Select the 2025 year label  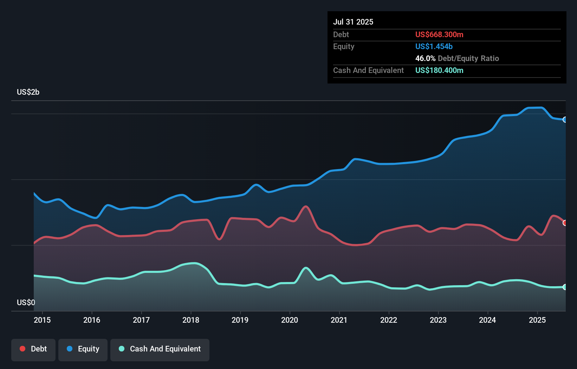coord(537,320)
